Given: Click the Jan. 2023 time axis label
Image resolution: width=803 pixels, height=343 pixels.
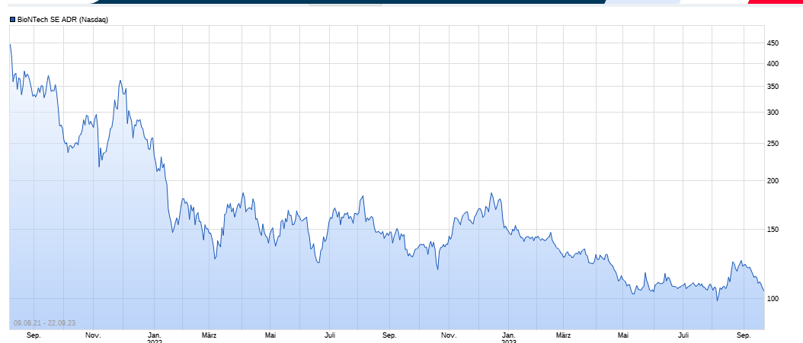Looking at the screenshot, I should tap(508, 338).
